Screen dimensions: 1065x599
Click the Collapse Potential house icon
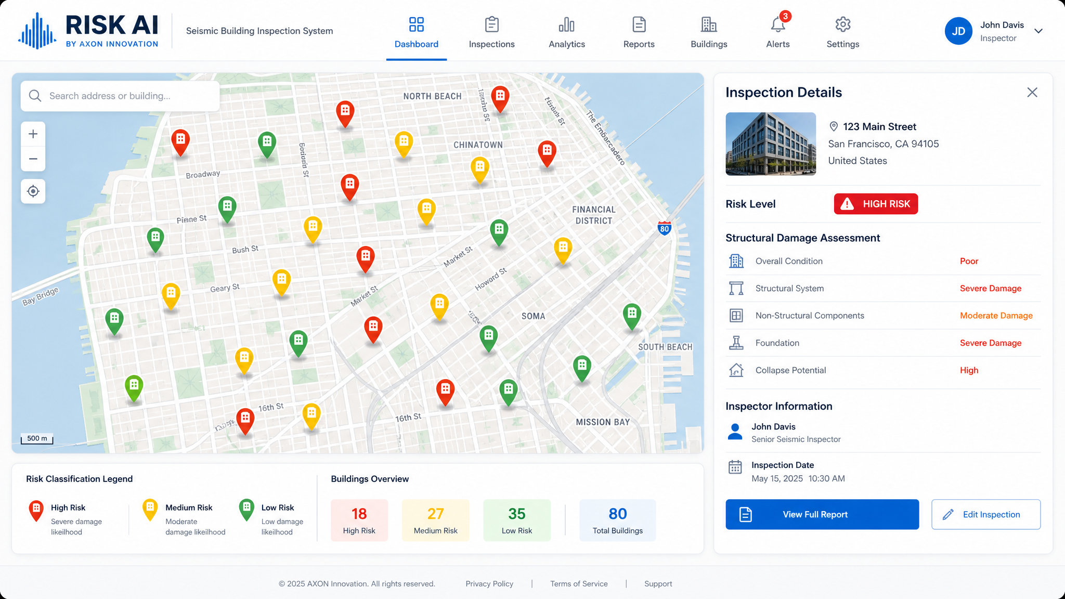point(736,370)
